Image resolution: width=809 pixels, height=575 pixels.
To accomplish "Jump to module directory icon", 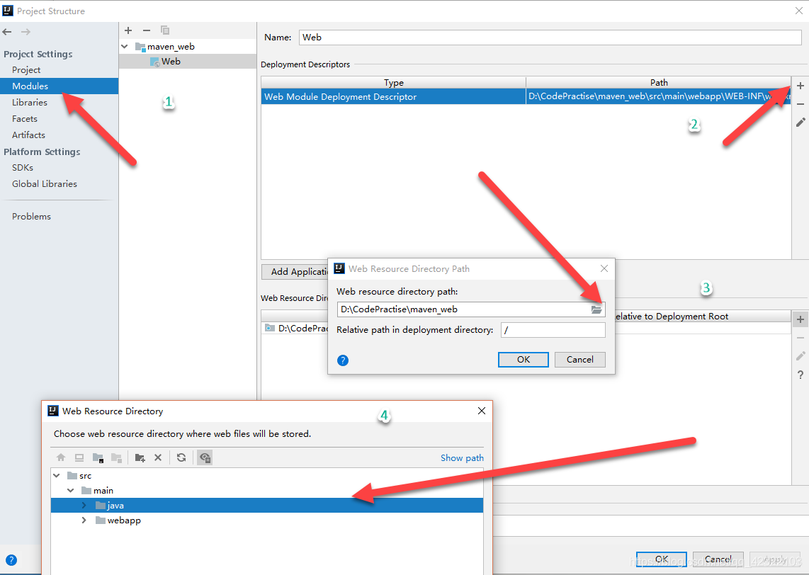I will pos(117,457).
